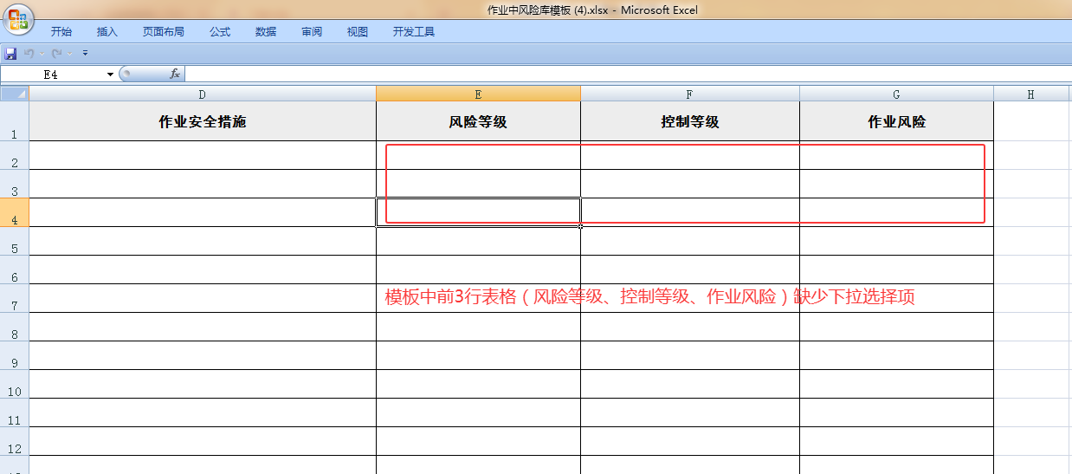The image size is (1072, 474).
Task: Open the 开始 ribbon tab
Action: (x=61, y=32)
